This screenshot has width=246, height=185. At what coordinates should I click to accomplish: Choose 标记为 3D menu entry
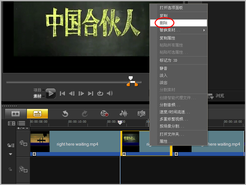point(179,60)
